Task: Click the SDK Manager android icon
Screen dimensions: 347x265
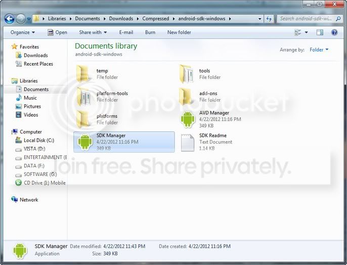Action: (x=85, y=142)
